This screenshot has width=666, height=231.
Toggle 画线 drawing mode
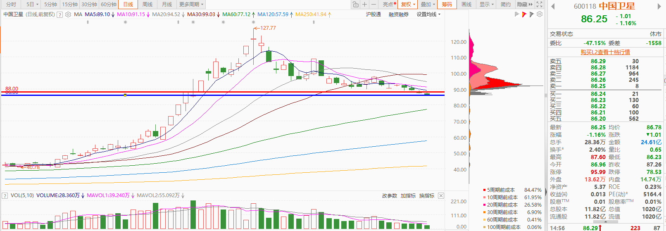[x=466, y=5]
